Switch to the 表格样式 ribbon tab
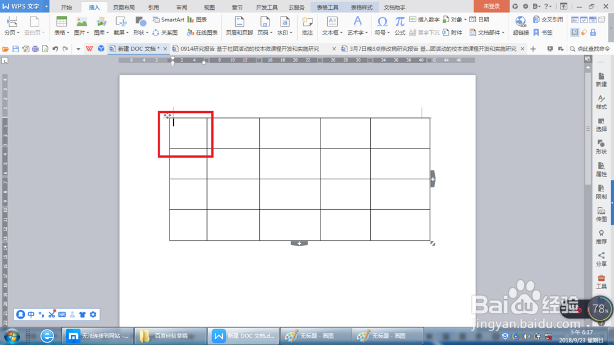Screen dimensions: 614x345 [362, 7]
